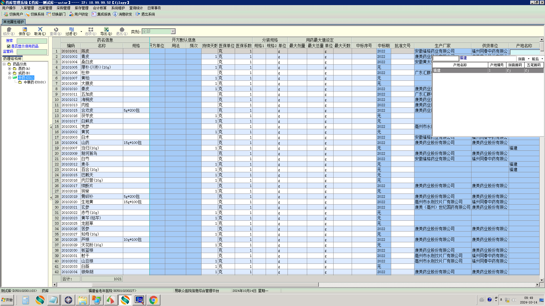Expand the 西药(A) tree node
Screen dimensions: 545x306
point(9,69)
